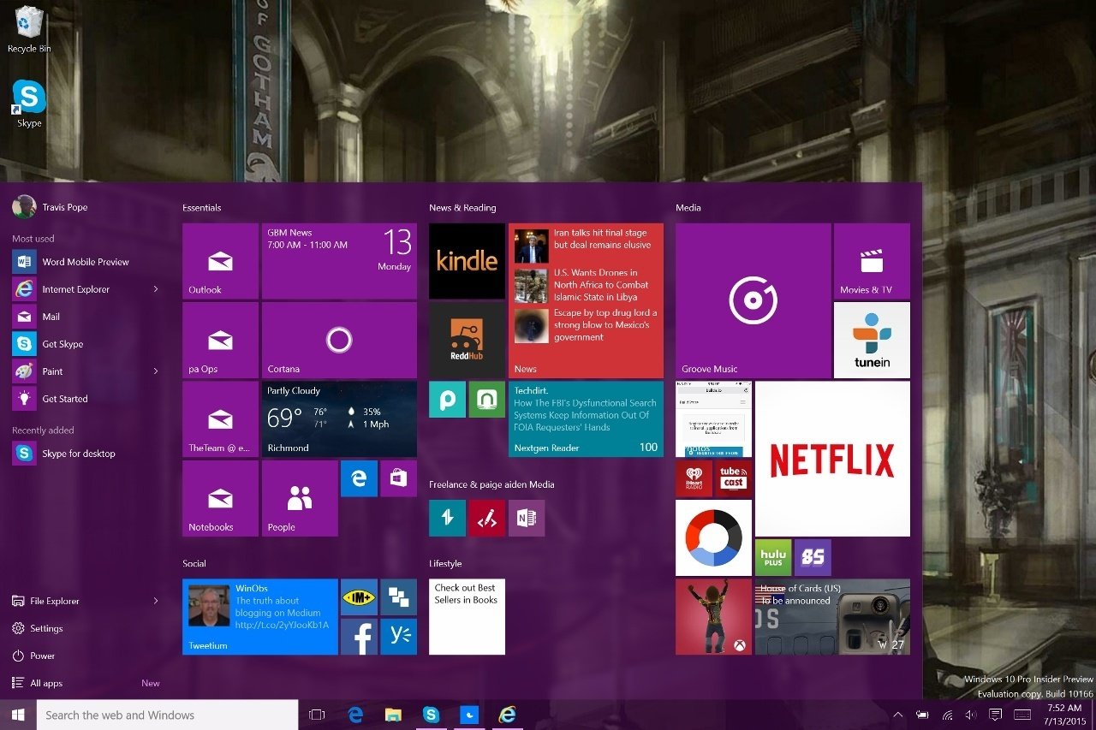This screenshot has height=730, width=1096.
Task: Open the weather tile for Richmond
Action: click(339, 419)
